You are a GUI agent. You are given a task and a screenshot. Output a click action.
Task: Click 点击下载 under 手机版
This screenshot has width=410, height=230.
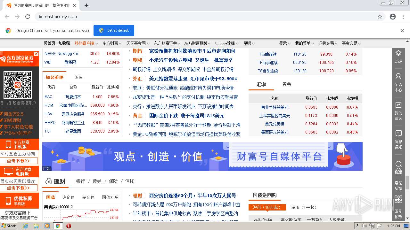tap(18, 161)
